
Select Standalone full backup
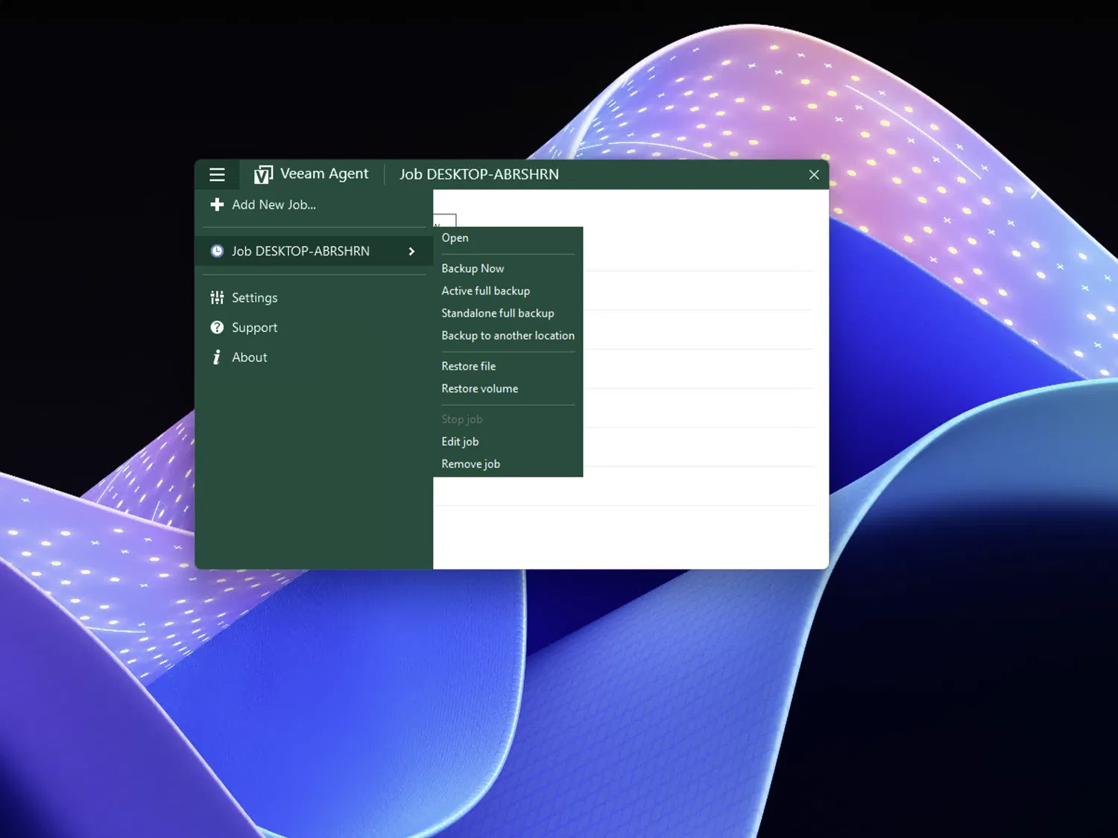click(x=497, y=313)
